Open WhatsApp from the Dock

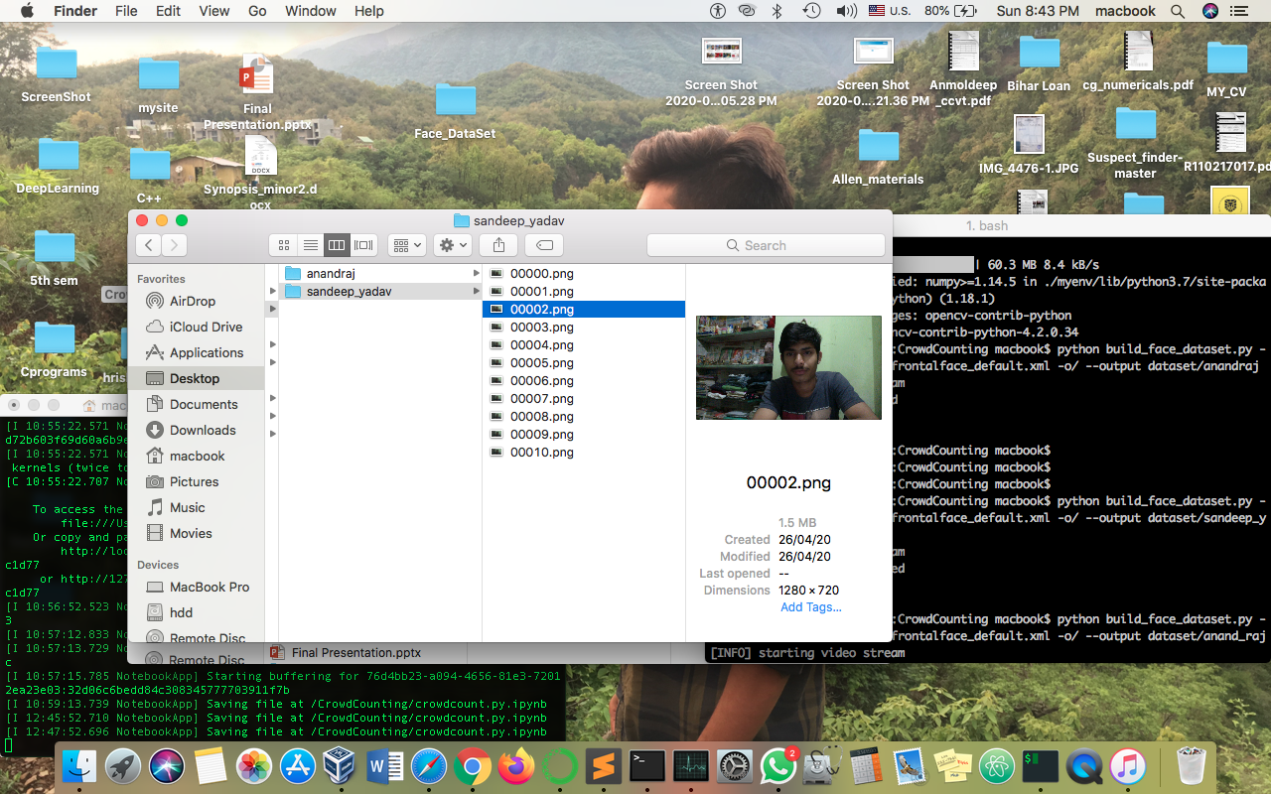(777, 766)
